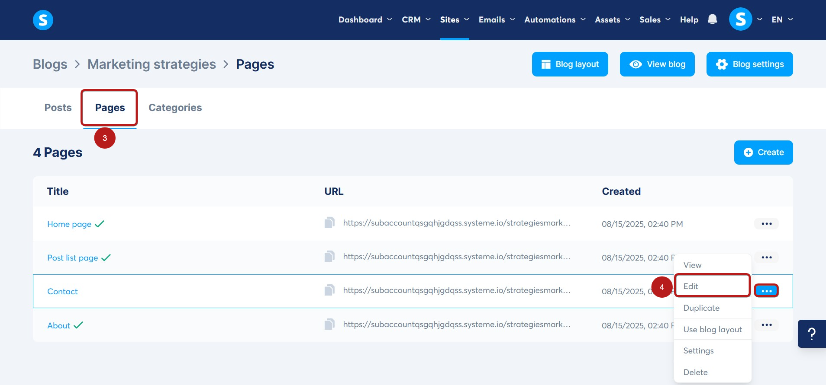826x385 pixels.
Task: Choose Edit from the context menu
Action: coord(713,286)
